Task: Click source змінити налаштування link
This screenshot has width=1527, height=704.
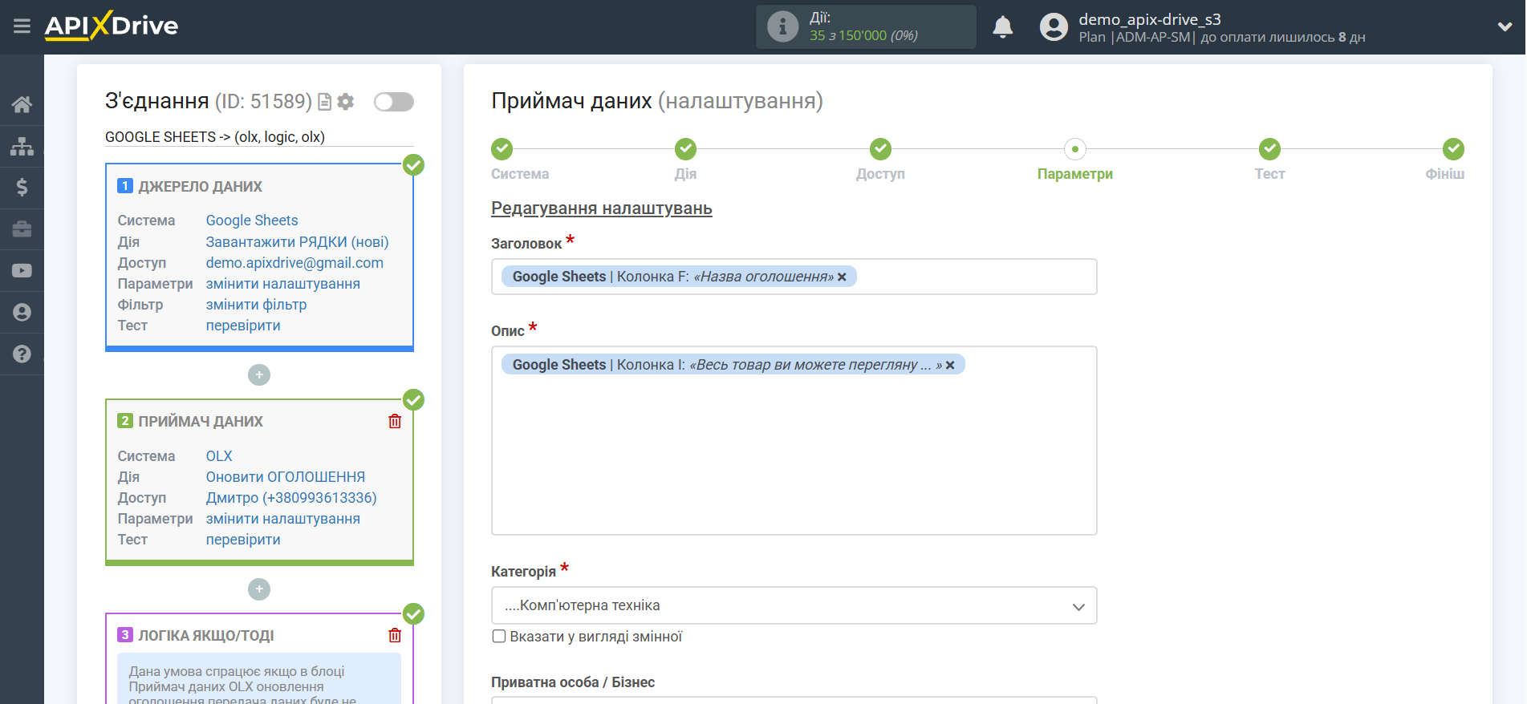Action: coord(282,283)
